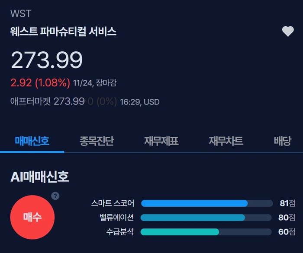Click the heart favorite icon
This screenshot has height=253, width=303.
(288, 32)
